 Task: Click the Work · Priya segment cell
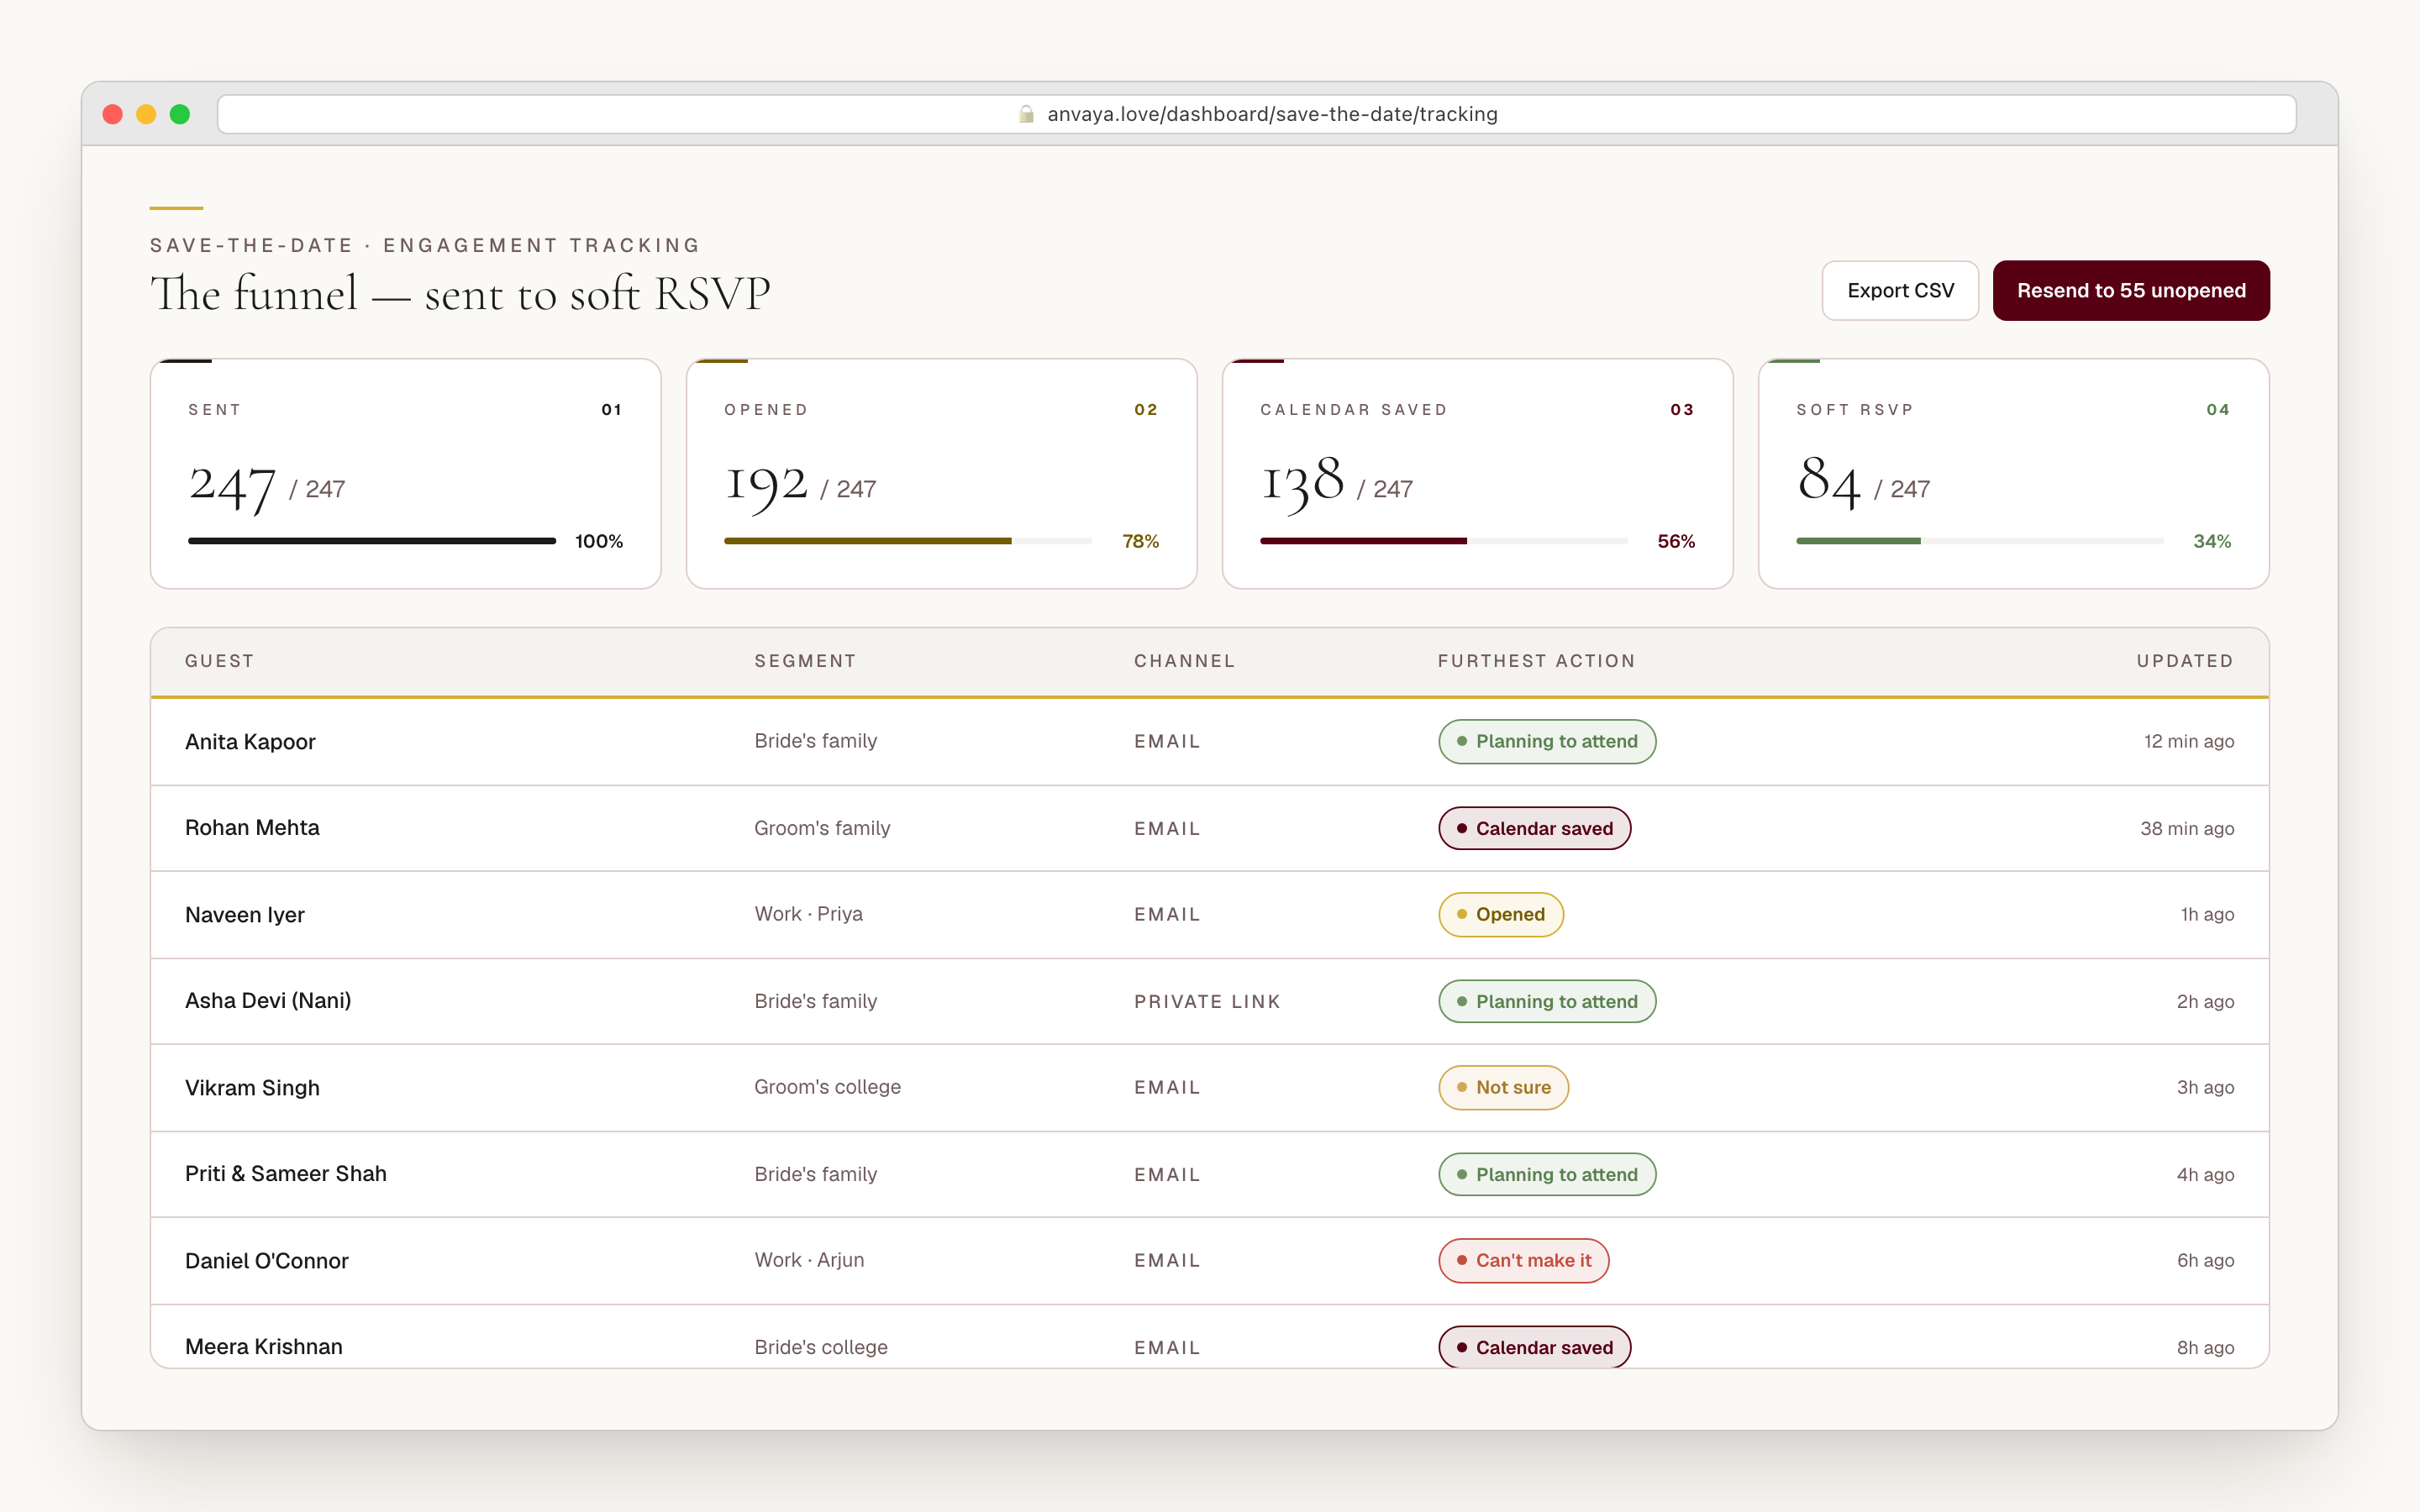[808, 914]
